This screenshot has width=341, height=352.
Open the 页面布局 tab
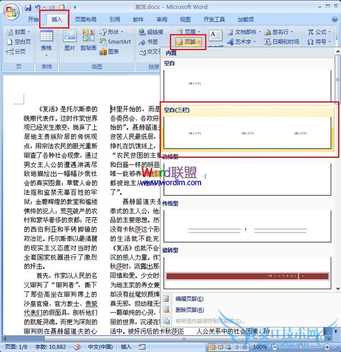86,19
